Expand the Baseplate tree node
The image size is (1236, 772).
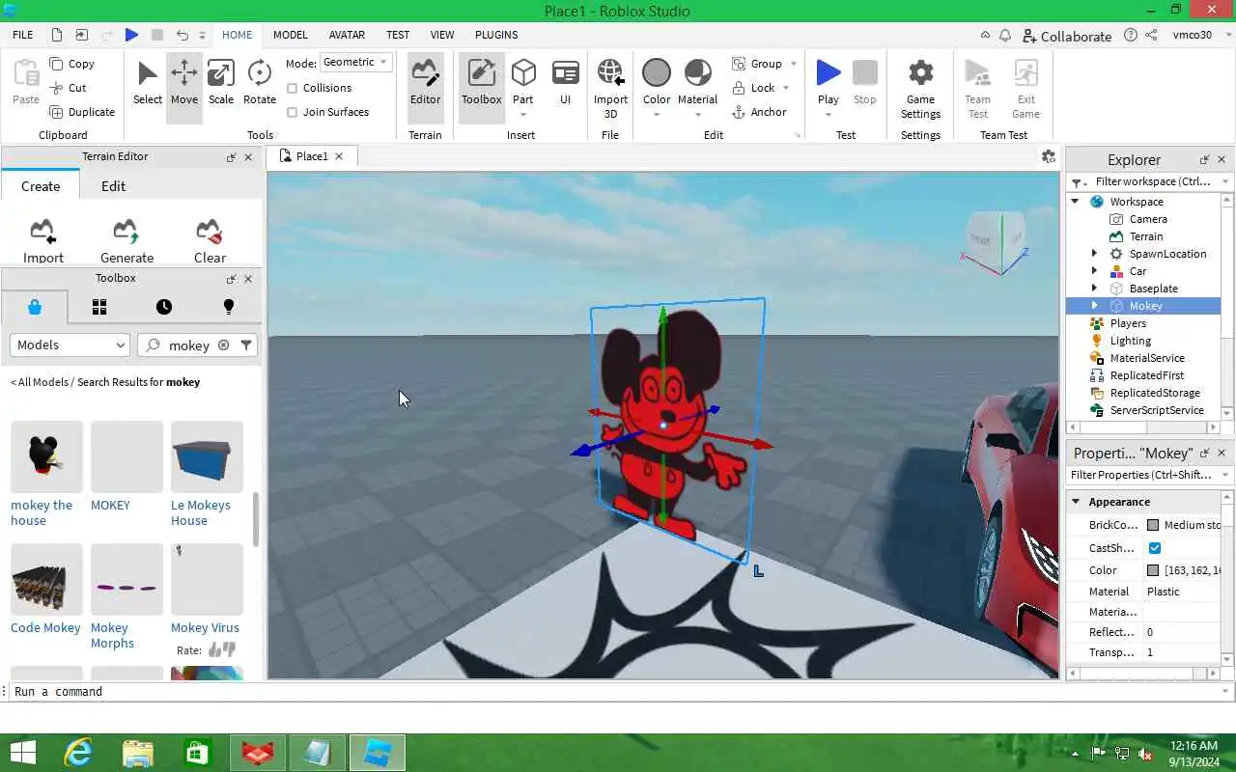pos(1094,289)
